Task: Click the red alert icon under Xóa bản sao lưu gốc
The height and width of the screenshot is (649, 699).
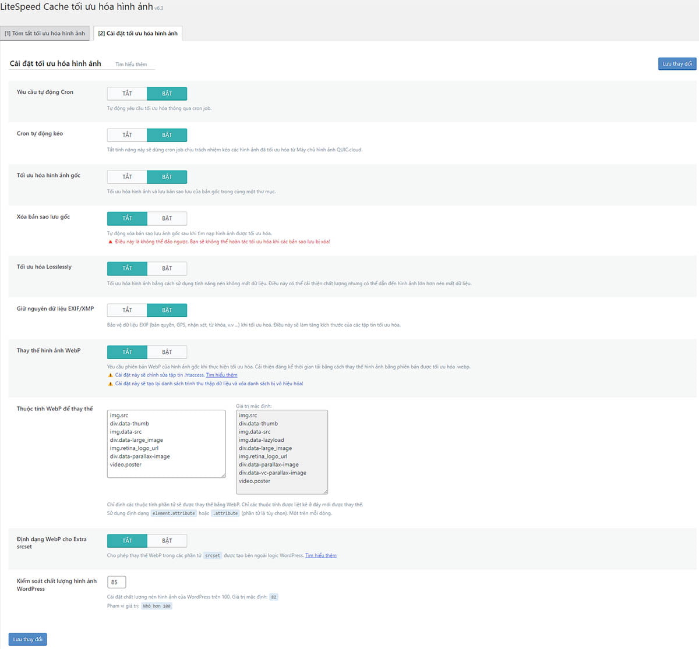Action: pos(110,242)
